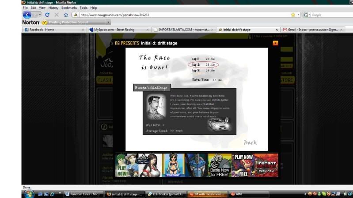
Task: Click the PLAY NOW FREE ad banner
Action: (243, 165)
